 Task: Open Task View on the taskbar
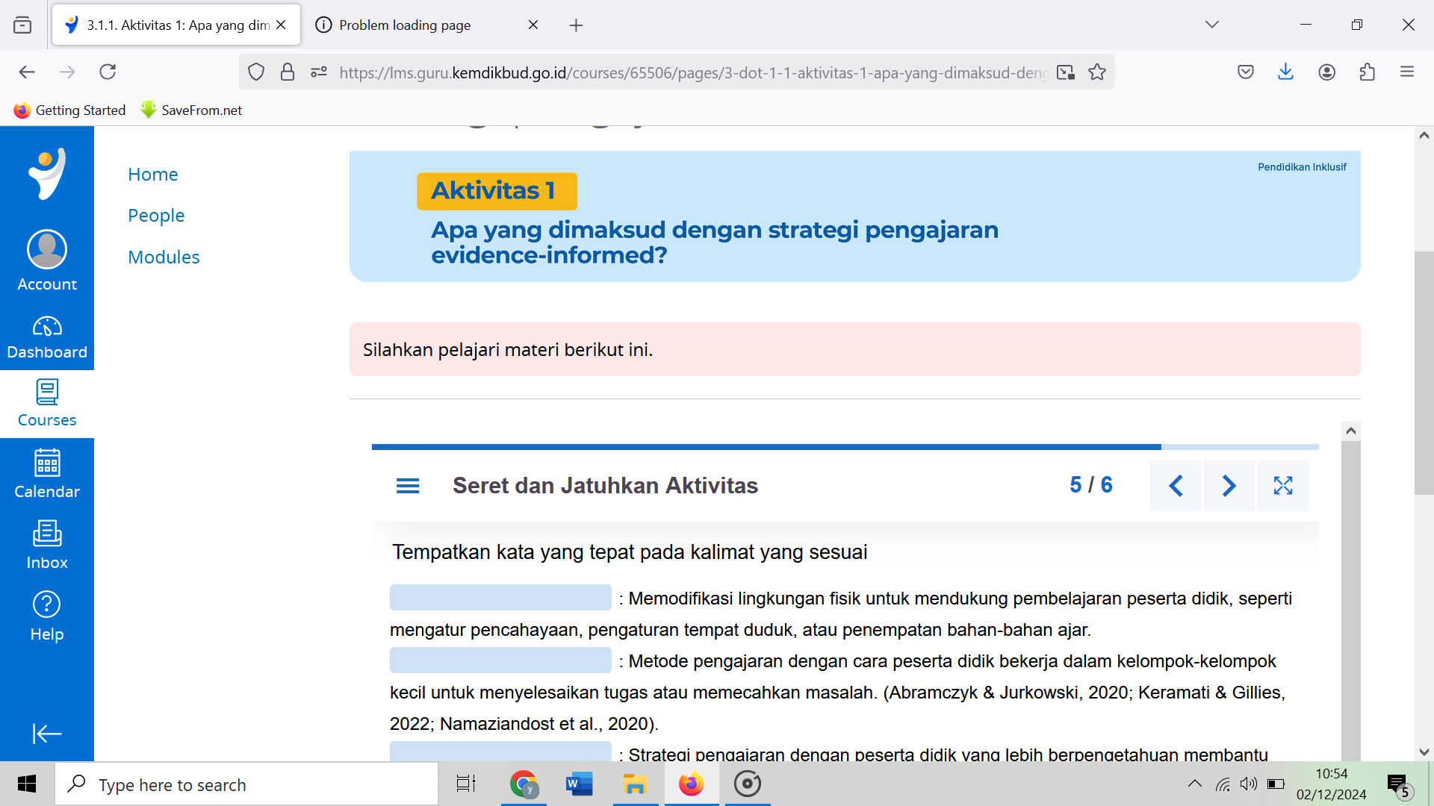[x=466, y=784]
